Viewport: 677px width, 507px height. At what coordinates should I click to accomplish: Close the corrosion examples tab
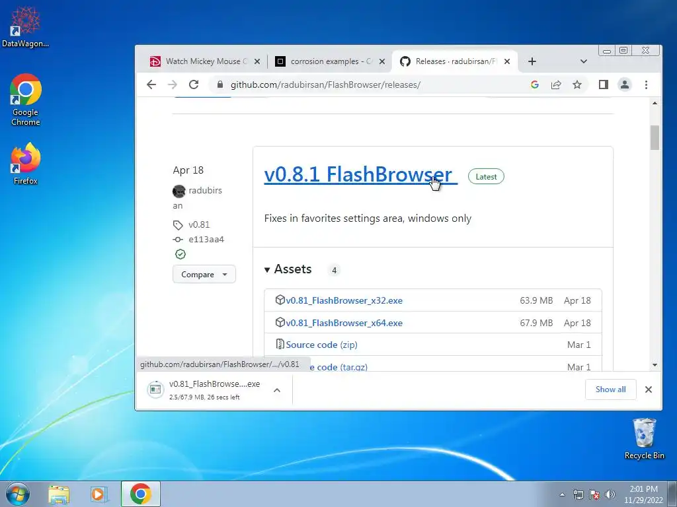[382, 61]
